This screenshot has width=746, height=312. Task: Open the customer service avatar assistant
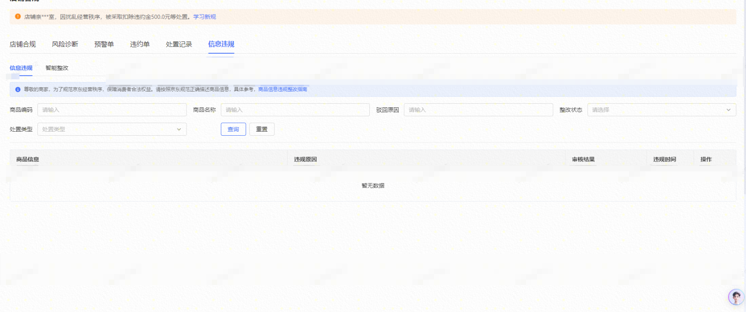[x=736, y=297]
